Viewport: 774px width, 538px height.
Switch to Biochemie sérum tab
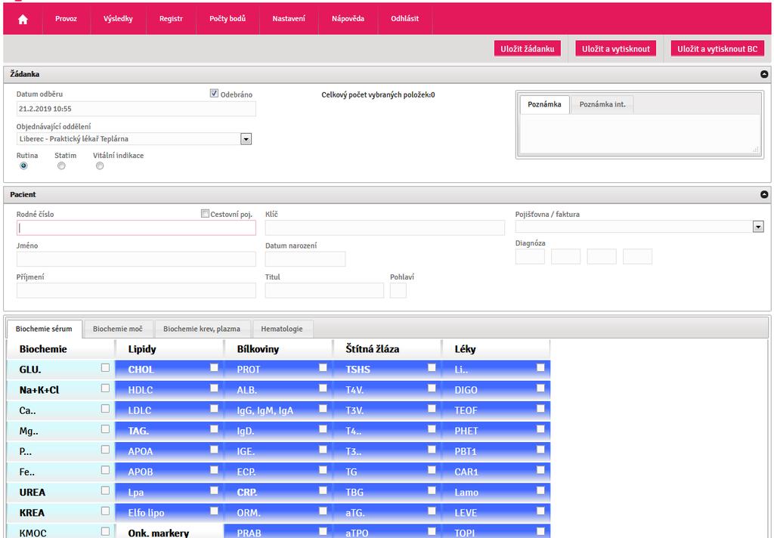click(44, 329)
